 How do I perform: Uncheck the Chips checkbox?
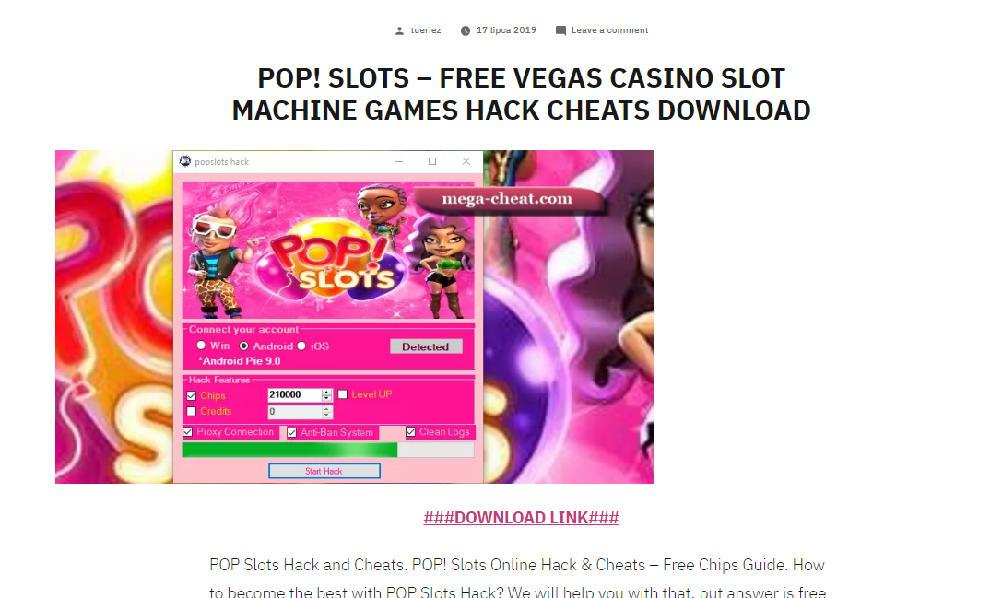coord(191,395)
